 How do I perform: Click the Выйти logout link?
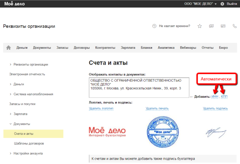pos(232,4)
